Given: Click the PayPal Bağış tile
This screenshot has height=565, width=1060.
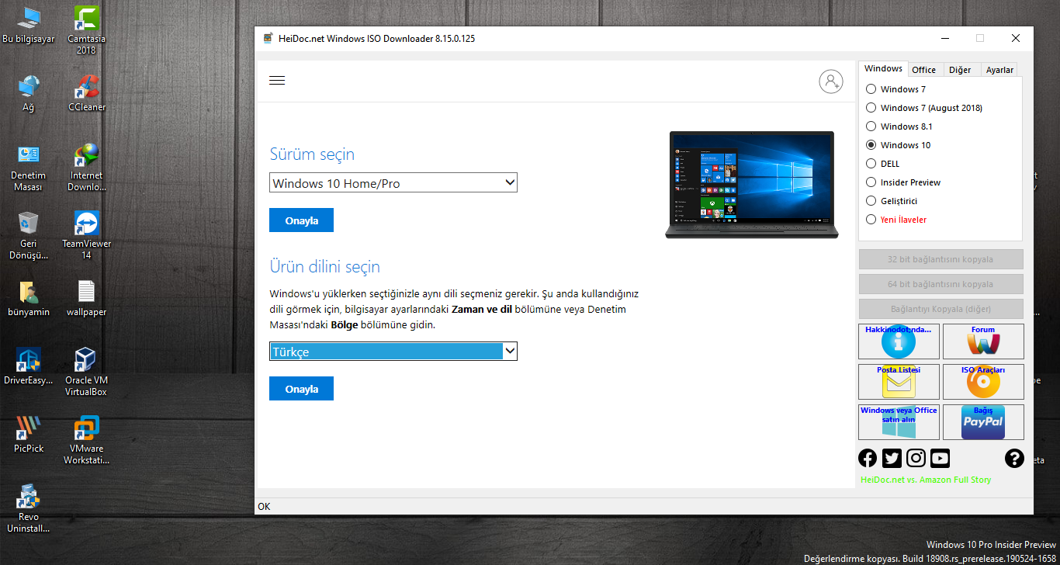Looking at the screenshot, I should (x=983, y=422).
